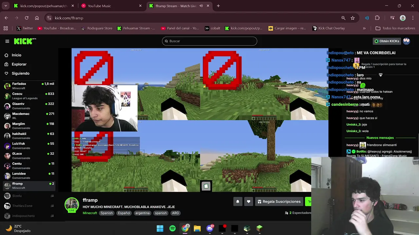Screen dimensions: 419x235
Task: Click the heart follow icon under stream
Action: coord(248,202)
